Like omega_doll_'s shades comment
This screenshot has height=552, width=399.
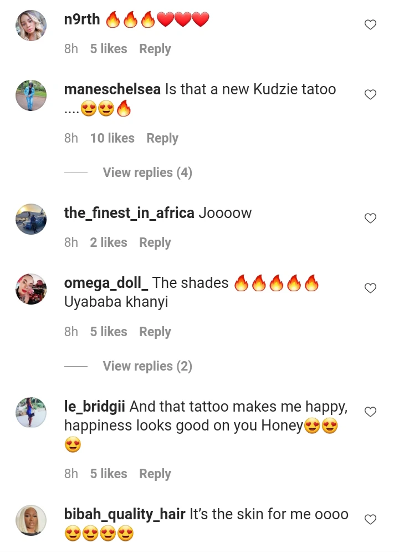point(370,288)
